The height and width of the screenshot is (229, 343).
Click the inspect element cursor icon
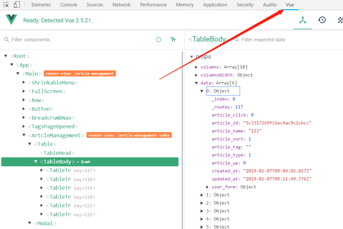[6, 4]
